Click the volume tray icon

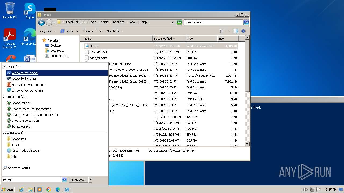coord(306,190)
